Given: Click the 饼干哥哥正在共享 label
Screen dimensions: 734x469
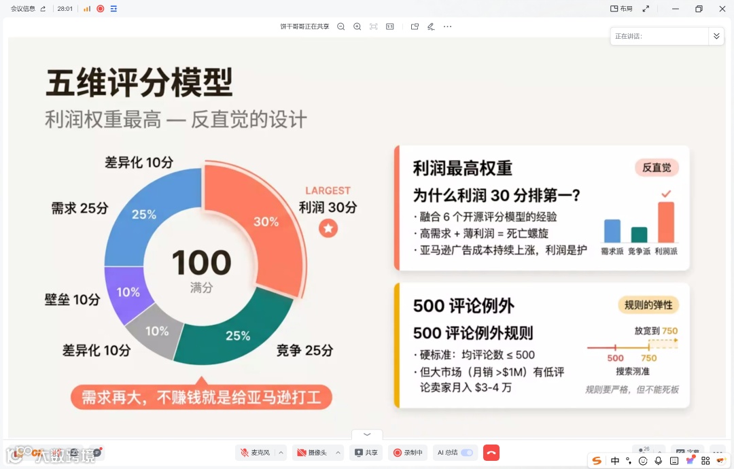Looking at the screenshot, I should click(304, 27).
